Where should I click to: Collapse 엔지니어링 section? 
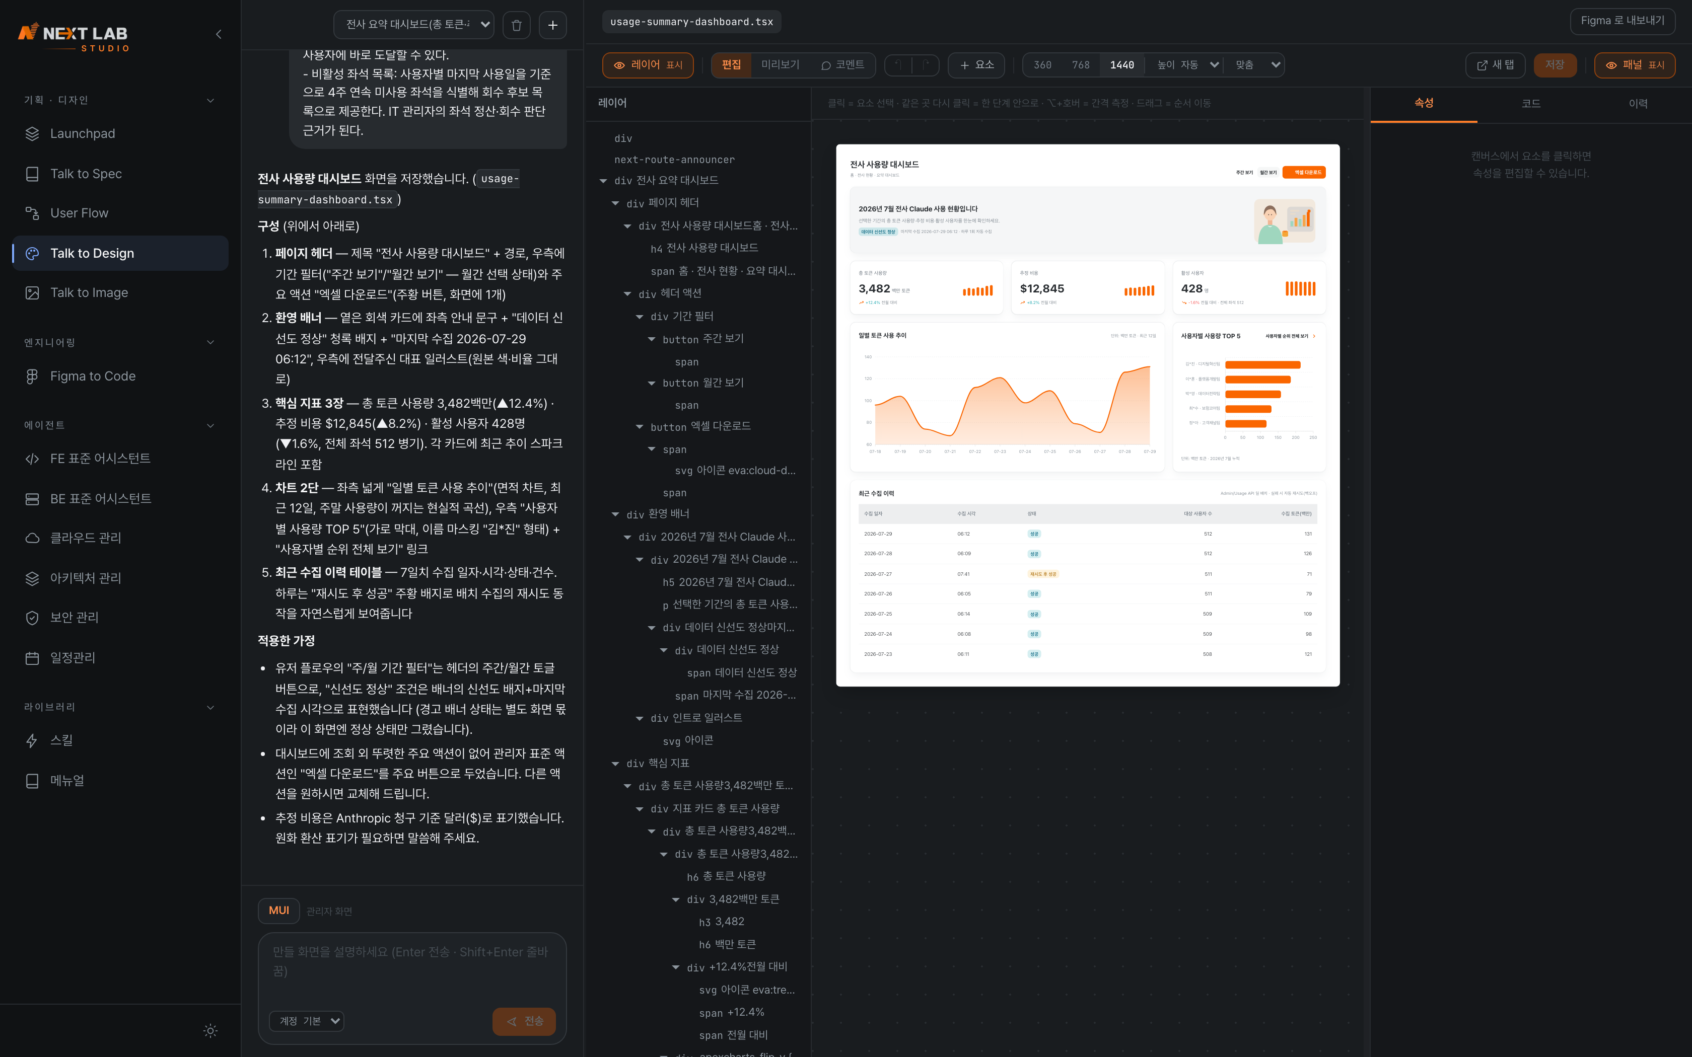point(119,343)
